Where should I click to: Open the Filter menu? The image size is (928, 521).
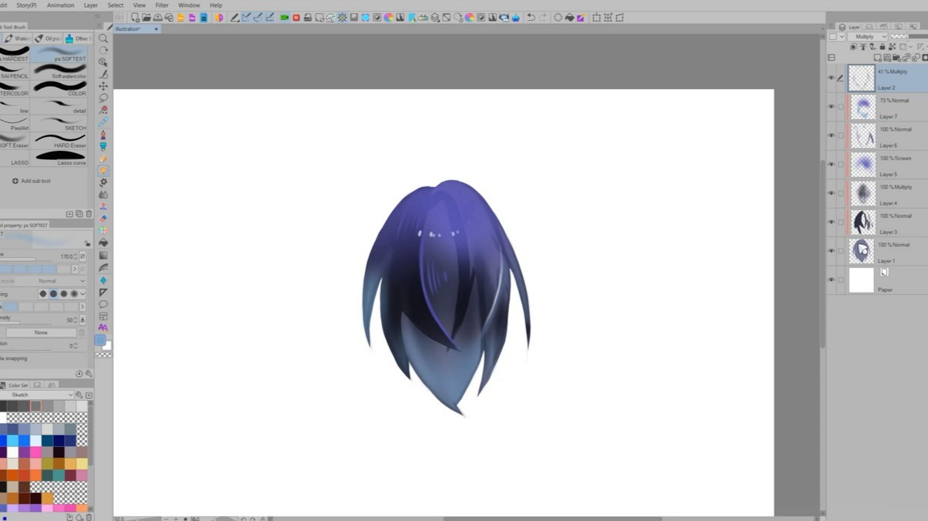click(x=162, y=5)
